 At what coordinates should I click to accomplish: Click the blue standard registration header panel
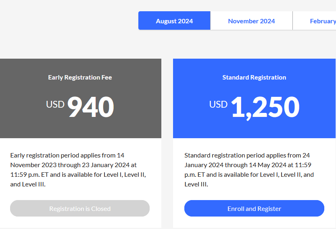pos(254,98)
